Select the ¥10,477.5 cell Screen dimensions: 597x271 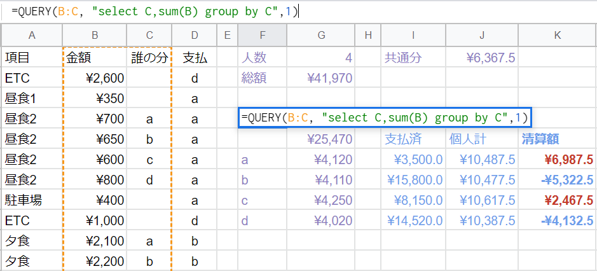pyautogui.click(x=482, y=180)
